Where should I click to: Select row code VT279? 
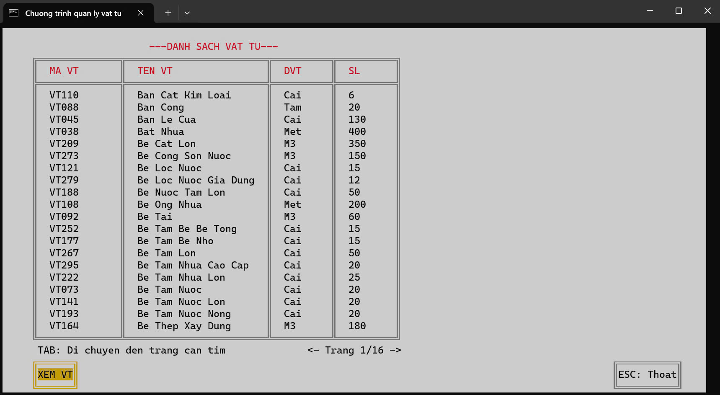(x=64, y=181)
